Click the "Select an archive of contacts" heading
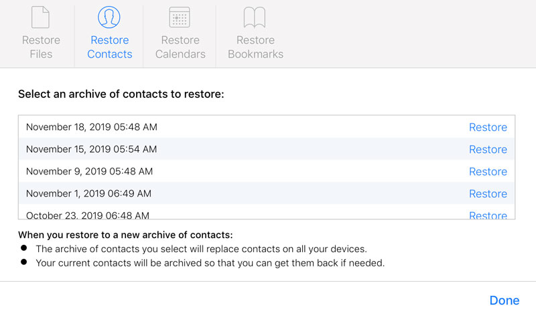 pos(121,94)
